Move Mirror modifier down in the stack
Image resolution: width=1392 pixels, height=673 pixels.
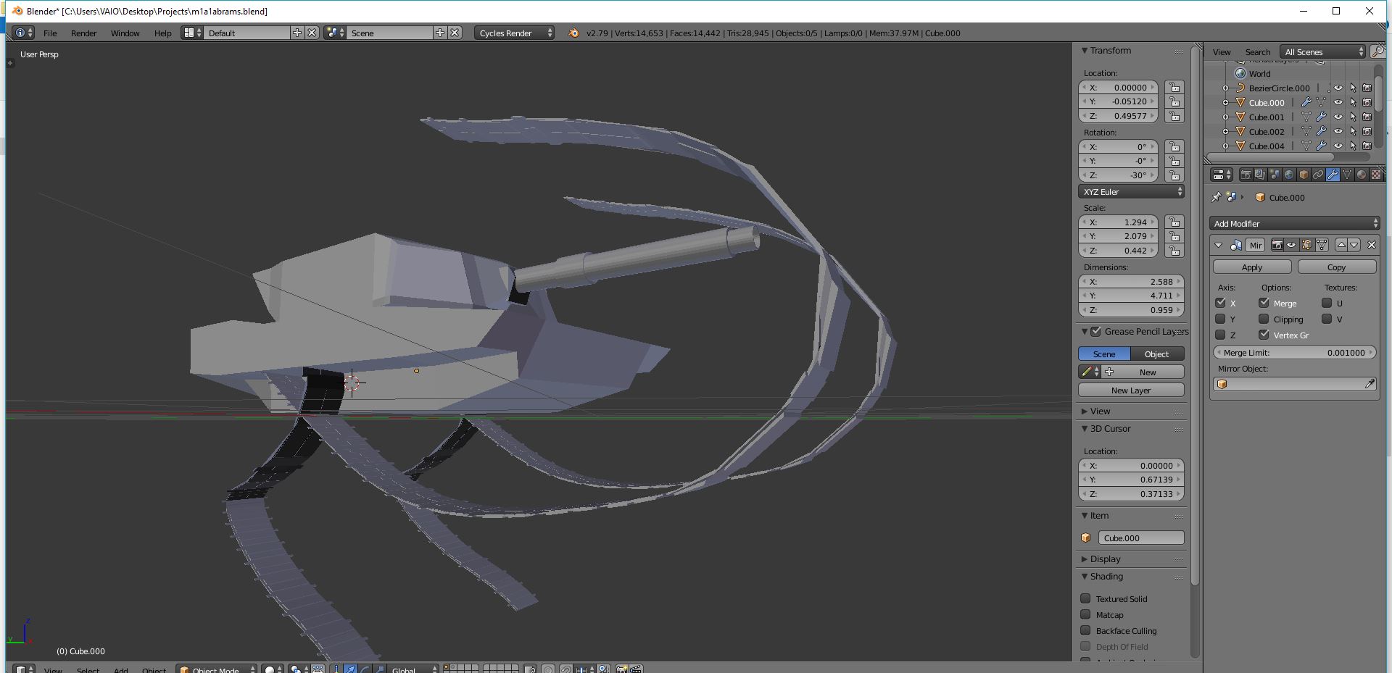click(x=1354, y=245)
